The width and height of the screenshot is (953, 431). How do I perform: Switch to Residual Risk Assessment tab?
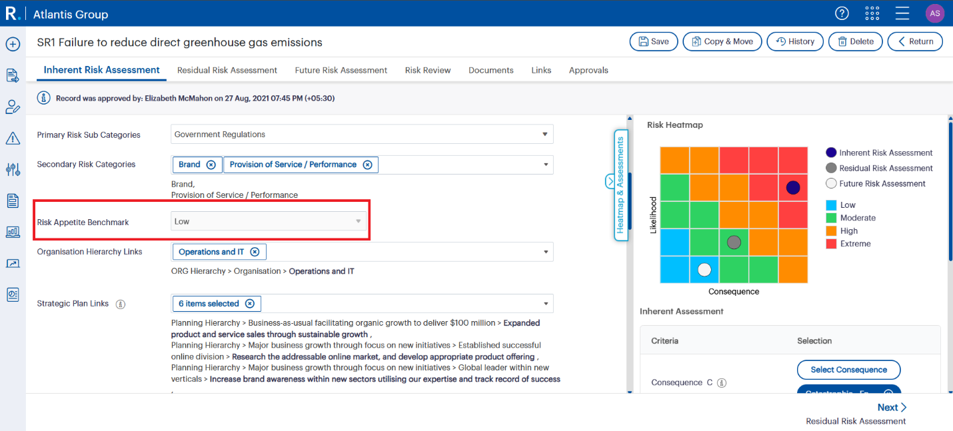point(227,70)
